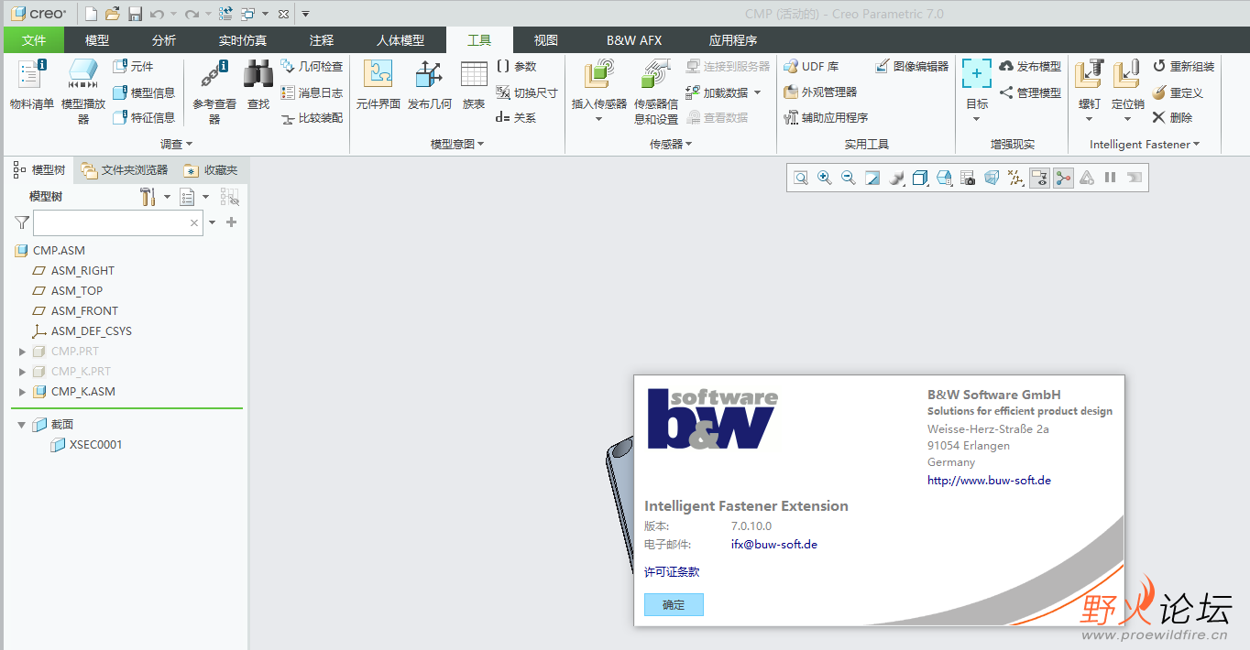The height and width of the screenshot is (650, 1250).
Task: Click the 确定 OK button
Action: 674,604
